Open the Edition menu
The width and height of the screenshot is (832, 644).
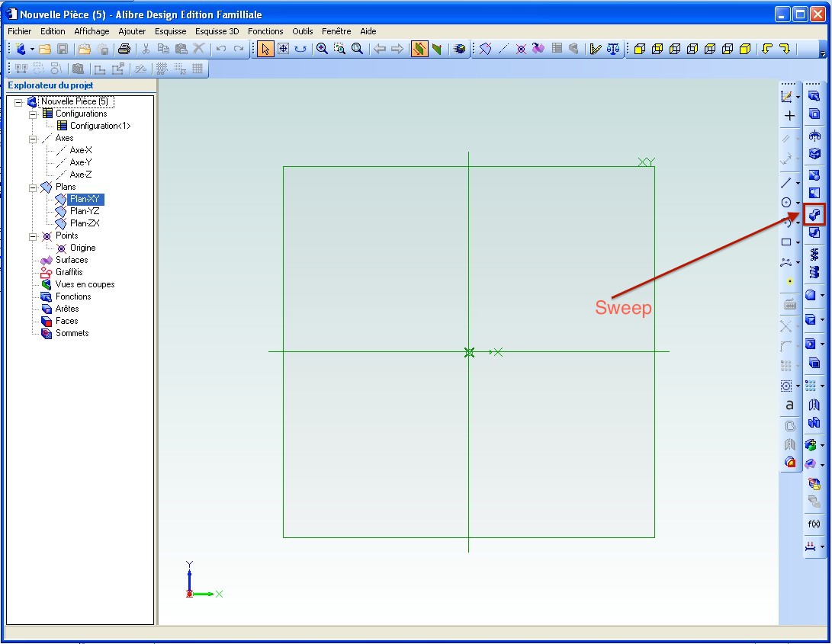(53, 31)
